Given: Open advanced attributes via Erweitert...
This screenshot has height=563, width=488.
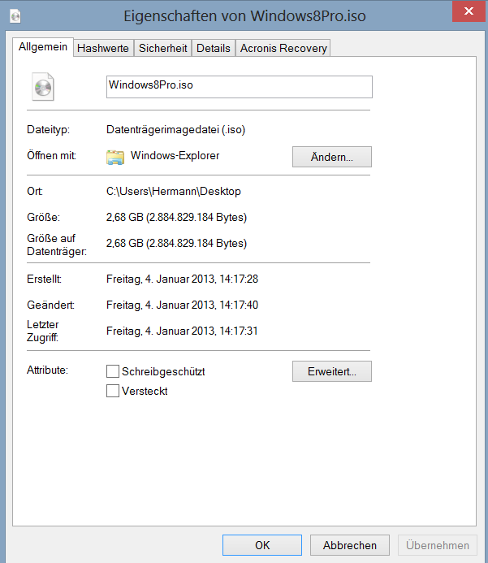Looking at the screenshot, I should (x=332, y=371).
